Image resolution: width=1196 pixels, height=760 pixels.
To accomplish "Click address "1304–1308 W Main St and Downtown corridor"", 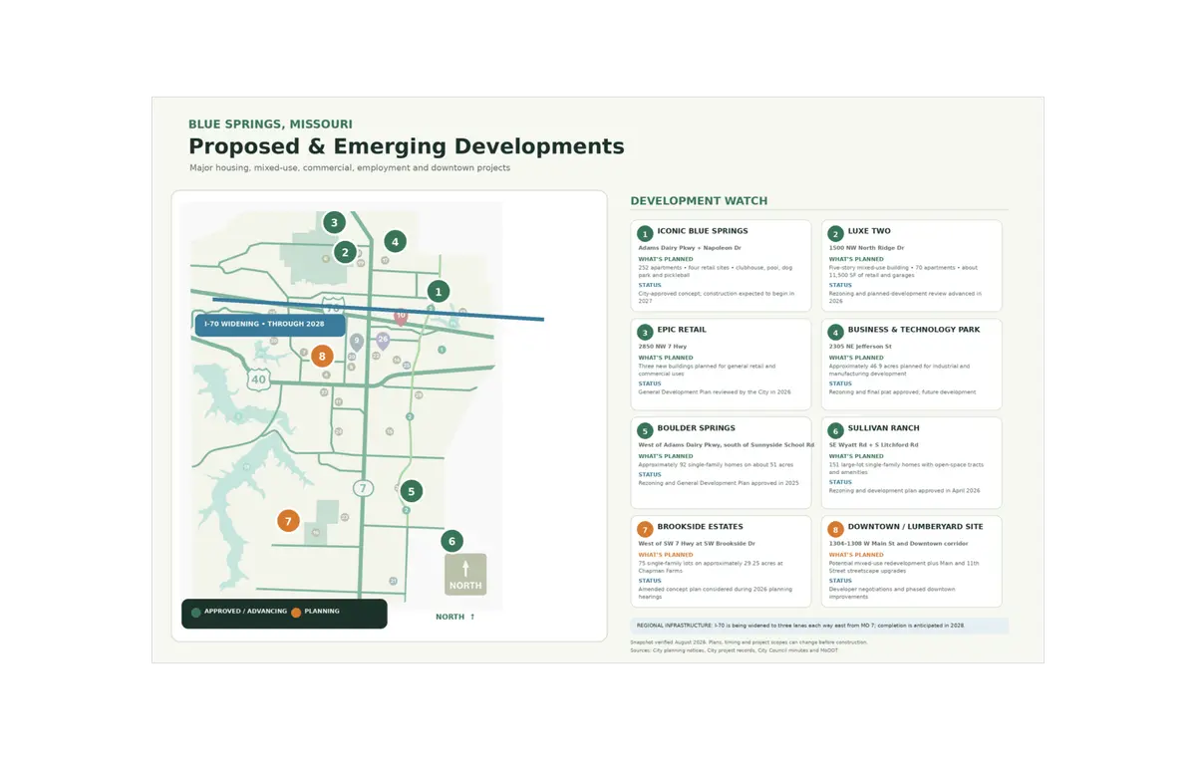I will click(x=899, y=544).
